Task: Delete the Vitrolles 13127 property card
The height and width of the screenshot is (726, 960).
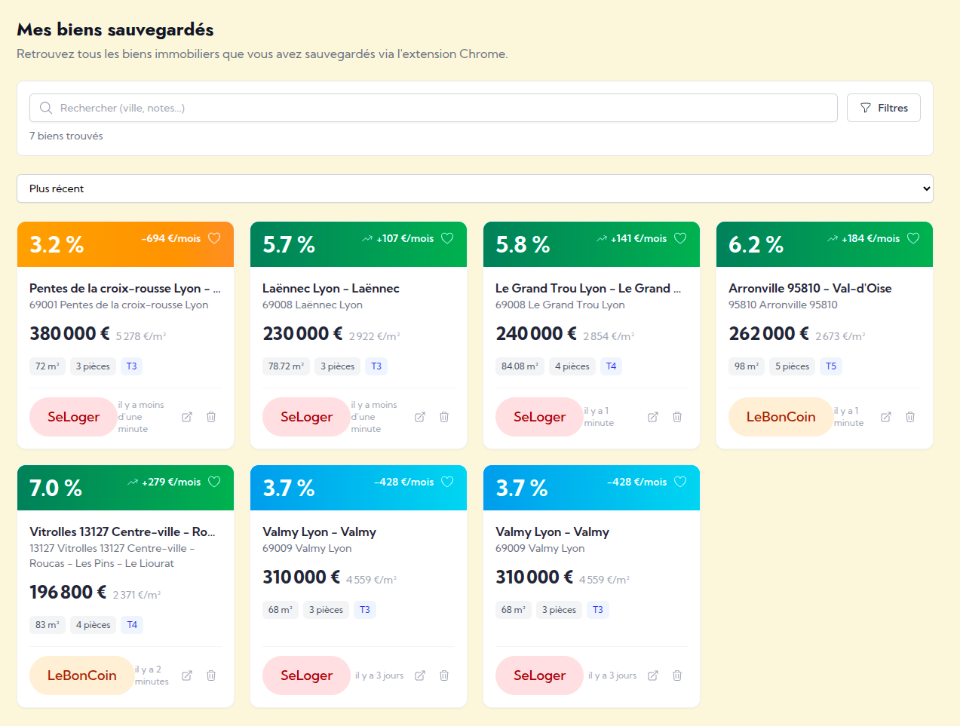Action: coord(211,675)
